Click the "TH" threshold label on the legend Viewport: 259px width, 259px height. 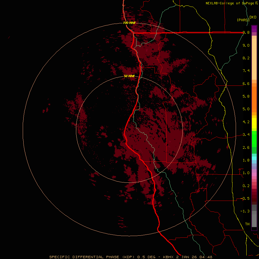point(247,224)
